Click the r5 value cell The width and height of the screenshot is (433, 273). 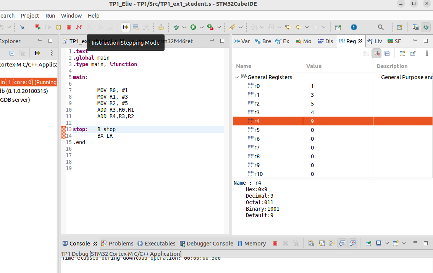[312, 130]
